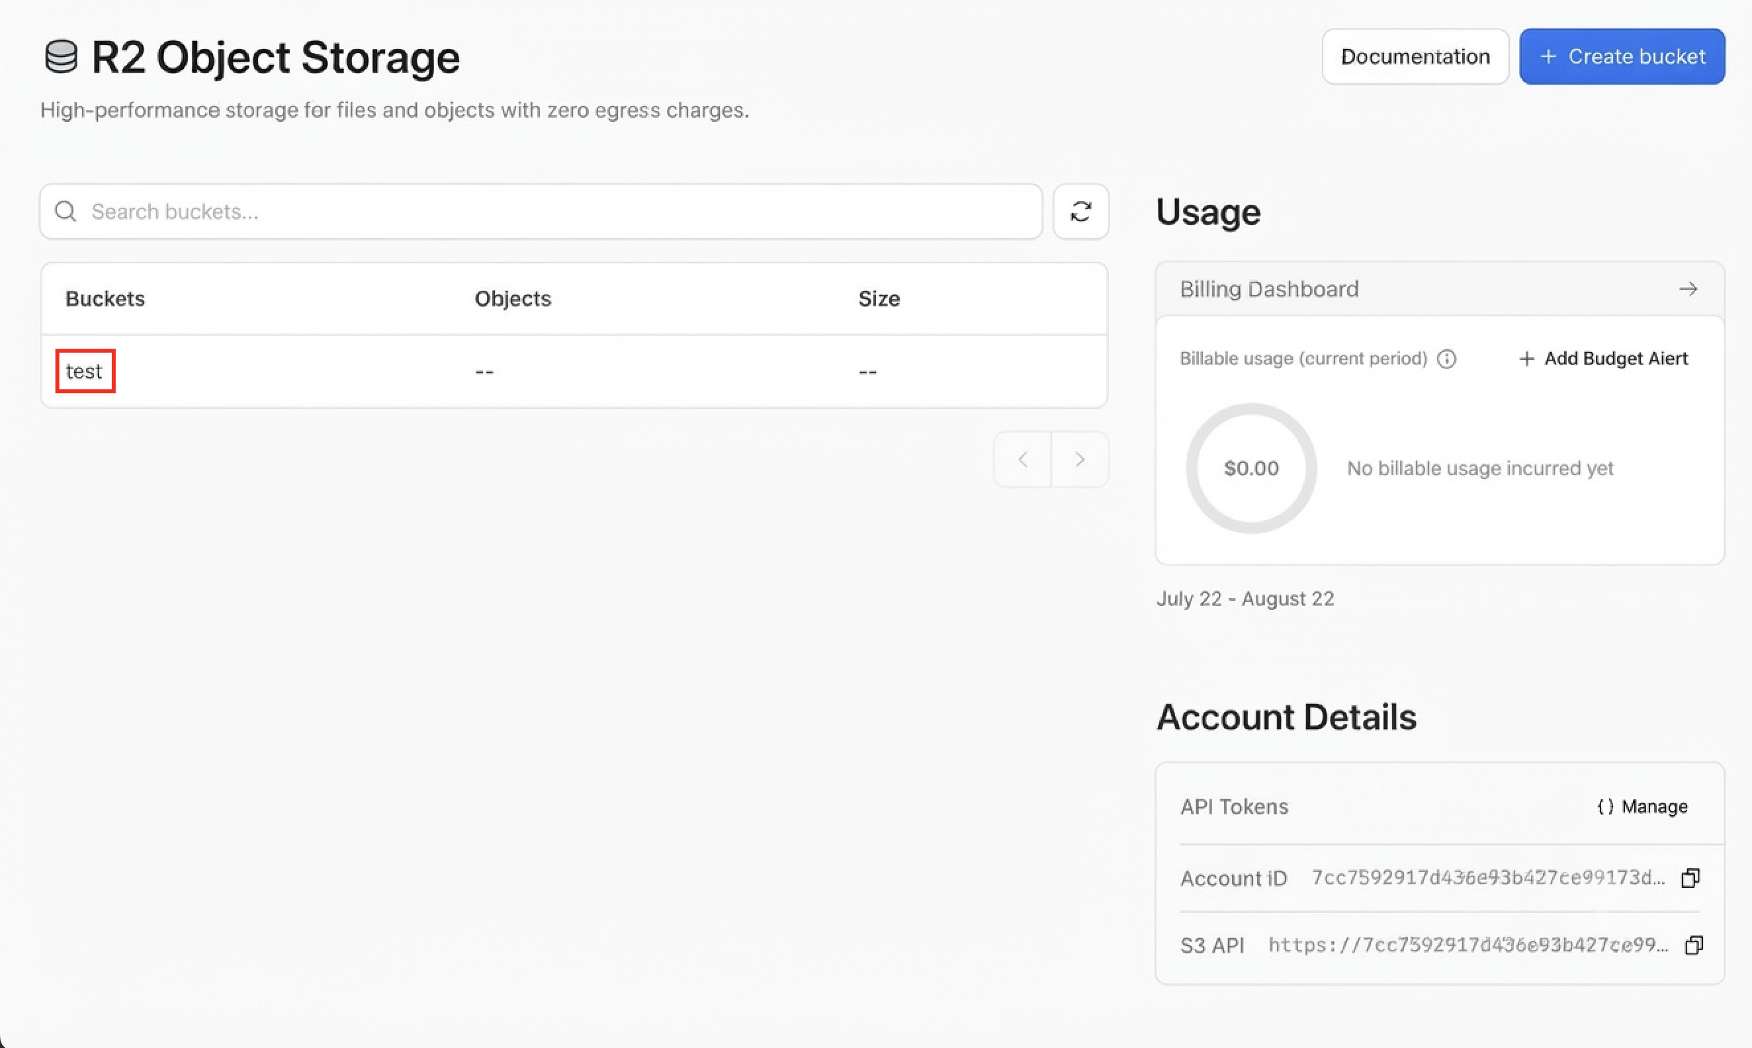
Task: Open info tooltip beside Billable usage
Action: point(1446,359)
